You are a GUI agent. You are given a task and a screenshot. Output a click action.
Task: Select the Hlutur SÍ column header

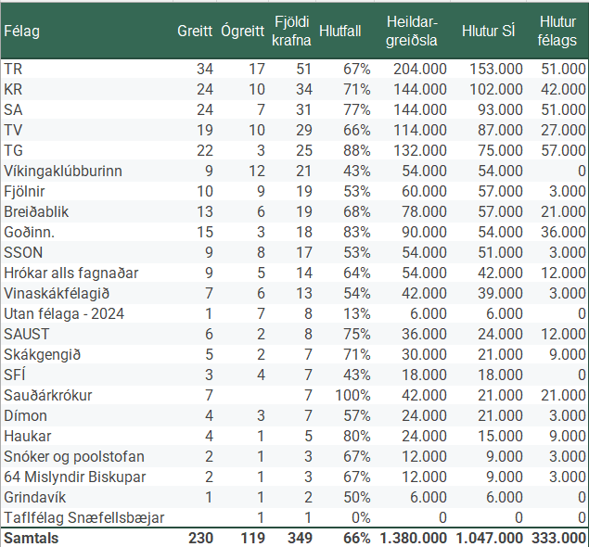489,31
